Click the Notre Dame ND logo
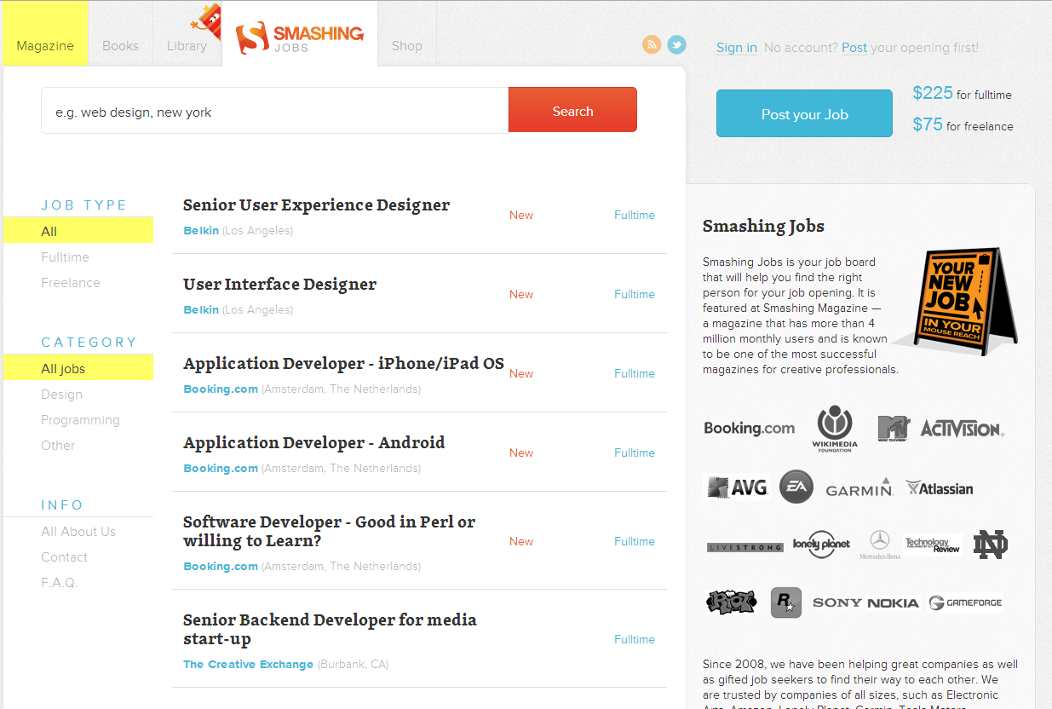Image resolution: width=1052 pixels, height=709 pixels. (991, 544)
